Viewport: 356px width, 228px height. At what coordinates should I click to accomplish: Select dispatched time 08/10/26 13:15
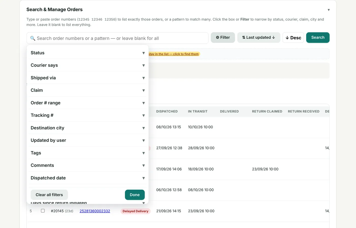click(169, 127)
